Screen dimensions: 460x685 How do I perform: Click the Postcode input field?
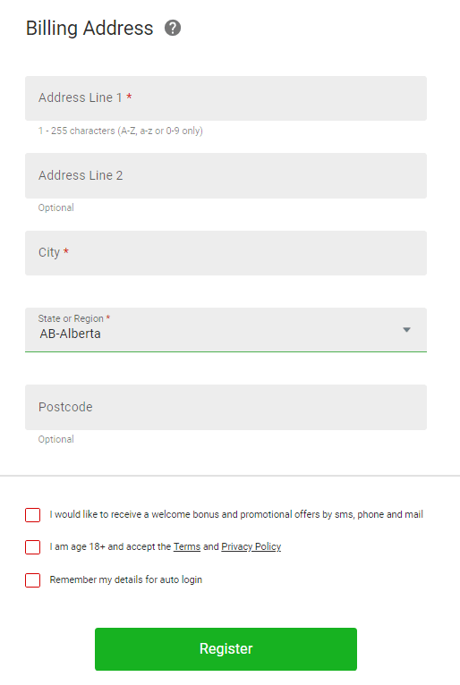click(x=226, y=407)
